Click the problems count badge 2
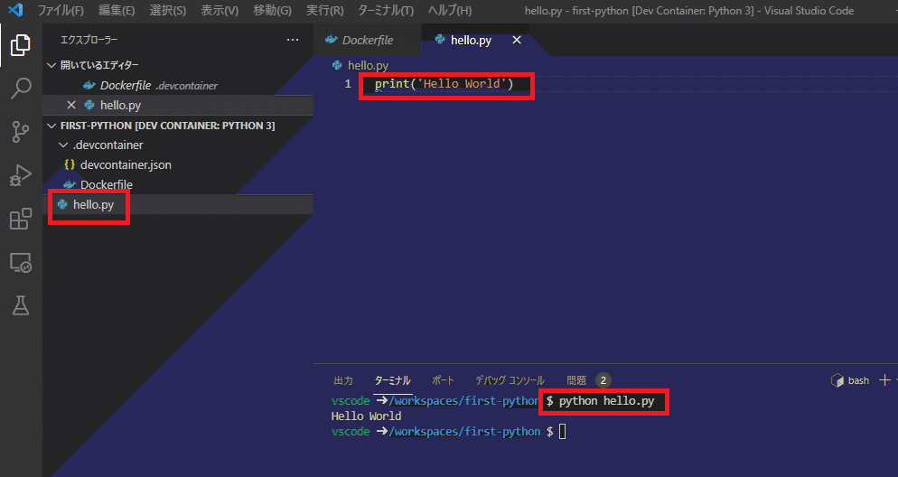Image resolution: width=898 pixels, height=477 pixels. pos(603,380)
